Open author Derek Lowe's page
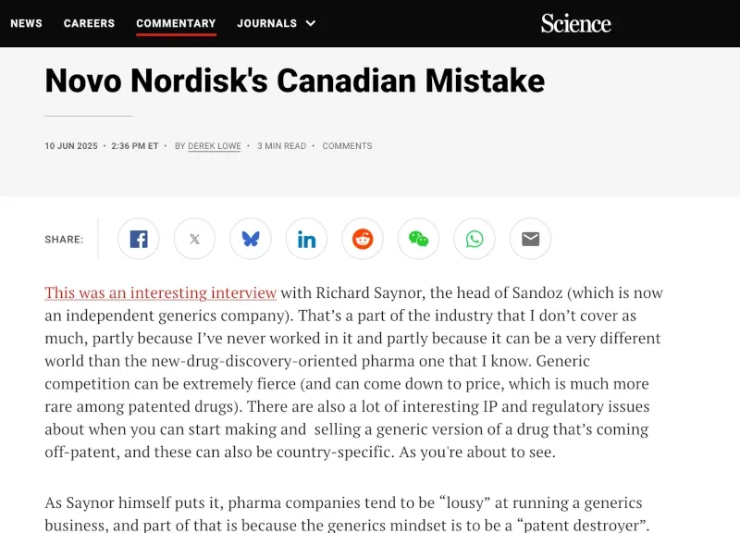Image resolution: width=740 pixels, height=533 pixels. (x=215, y=146)
